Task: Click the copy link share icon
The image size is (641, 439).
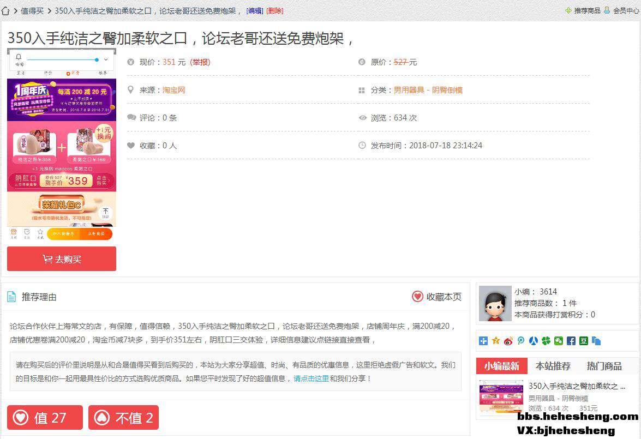Action: (x=596, y=341)
